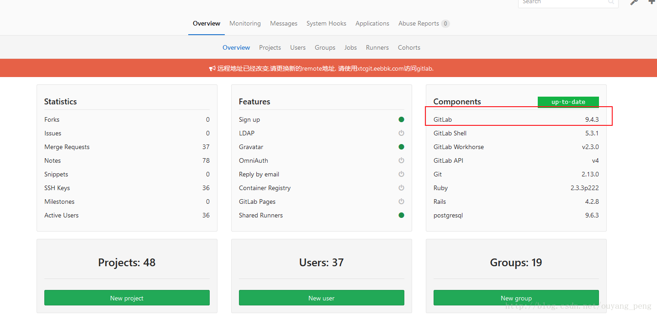Click the Forks statistic label
The height and width of the screenshot is (315, 657).
click(x=52, y=119)
